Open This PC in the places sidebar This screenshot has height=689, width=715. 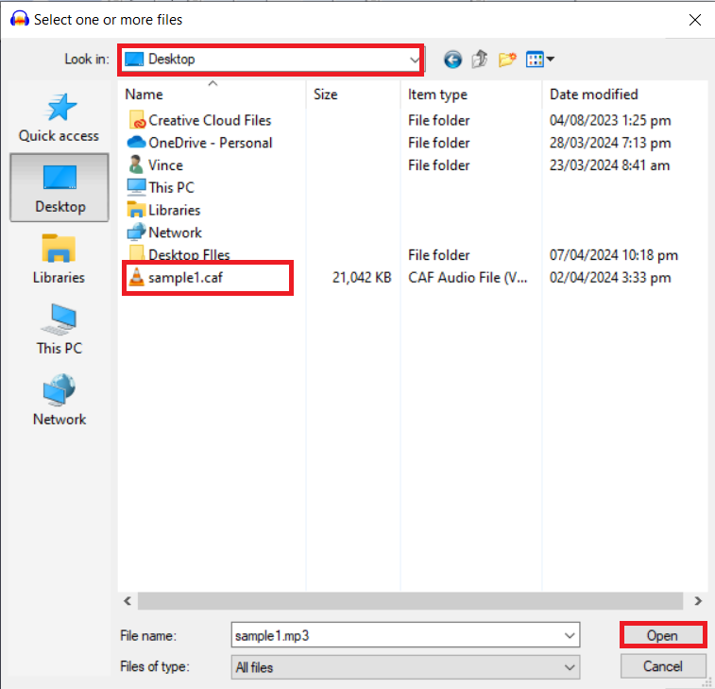60,330
